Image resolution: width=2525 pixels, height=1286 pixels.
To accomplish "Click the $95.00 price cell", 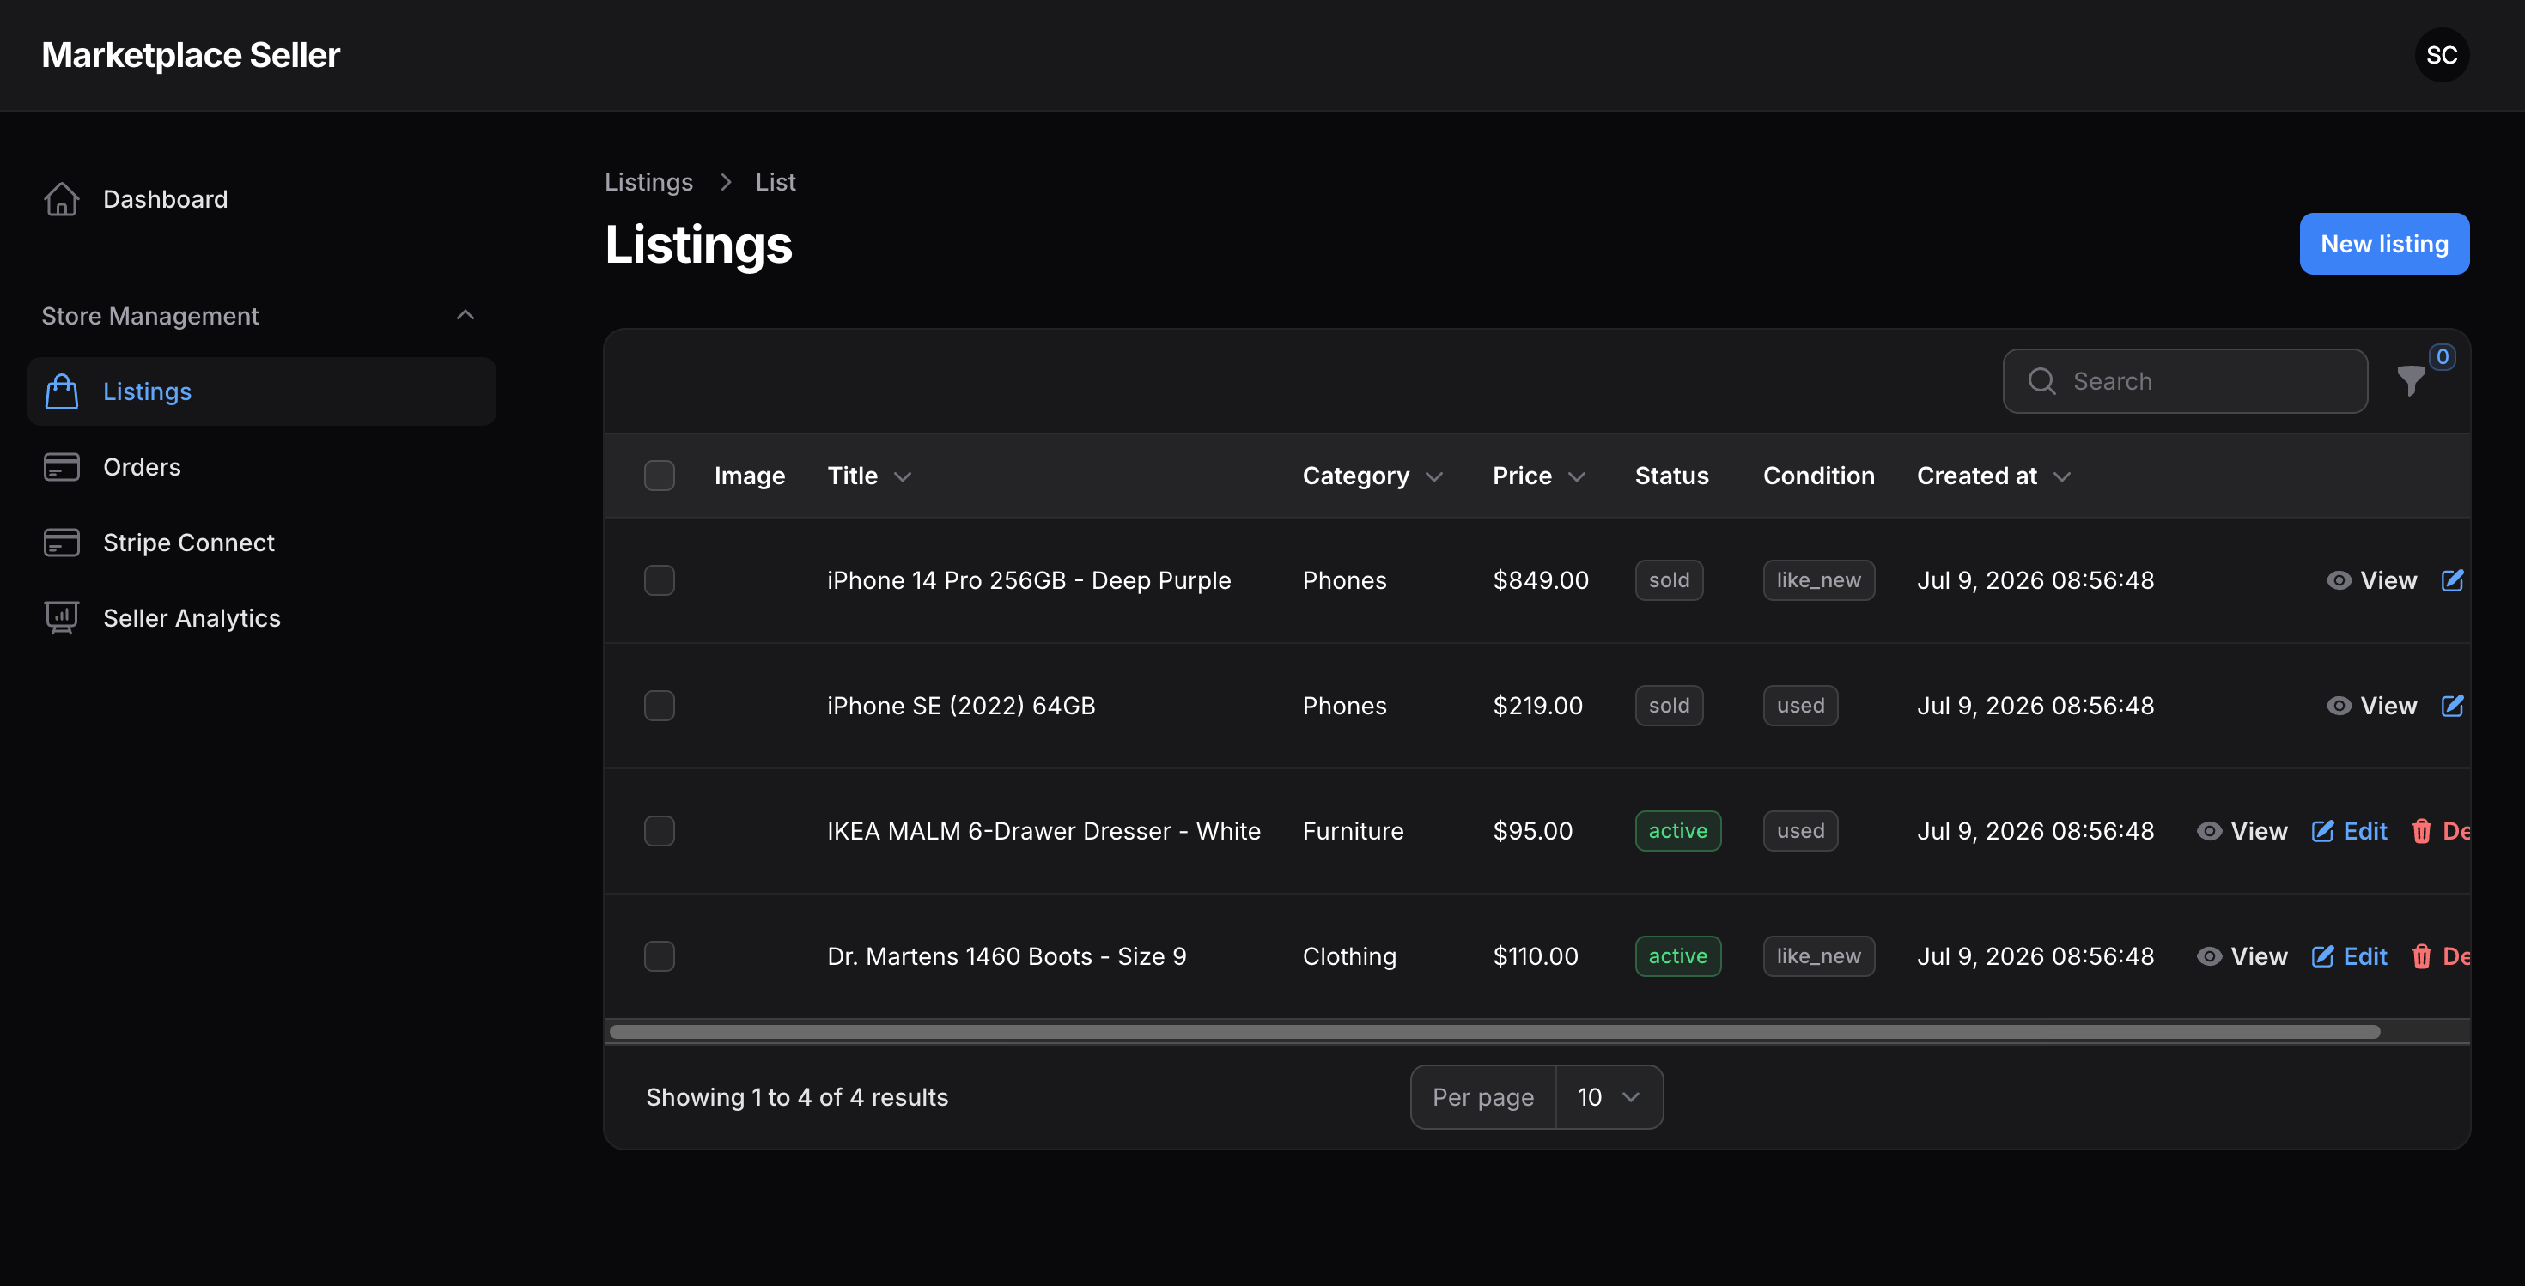I will click(x=1532, y=830).
